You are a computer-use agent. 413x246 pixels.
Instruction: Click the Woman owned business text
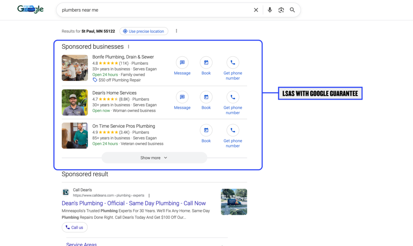click(134, 111)
